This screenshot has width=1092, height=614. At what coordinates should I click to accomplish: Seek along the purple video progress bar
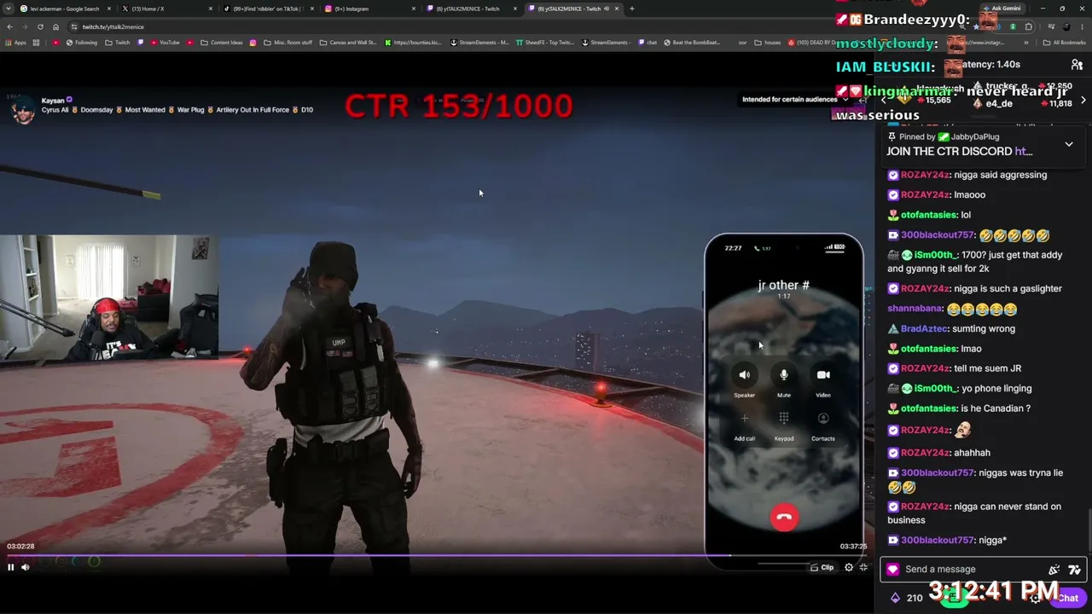click(437, 555)
